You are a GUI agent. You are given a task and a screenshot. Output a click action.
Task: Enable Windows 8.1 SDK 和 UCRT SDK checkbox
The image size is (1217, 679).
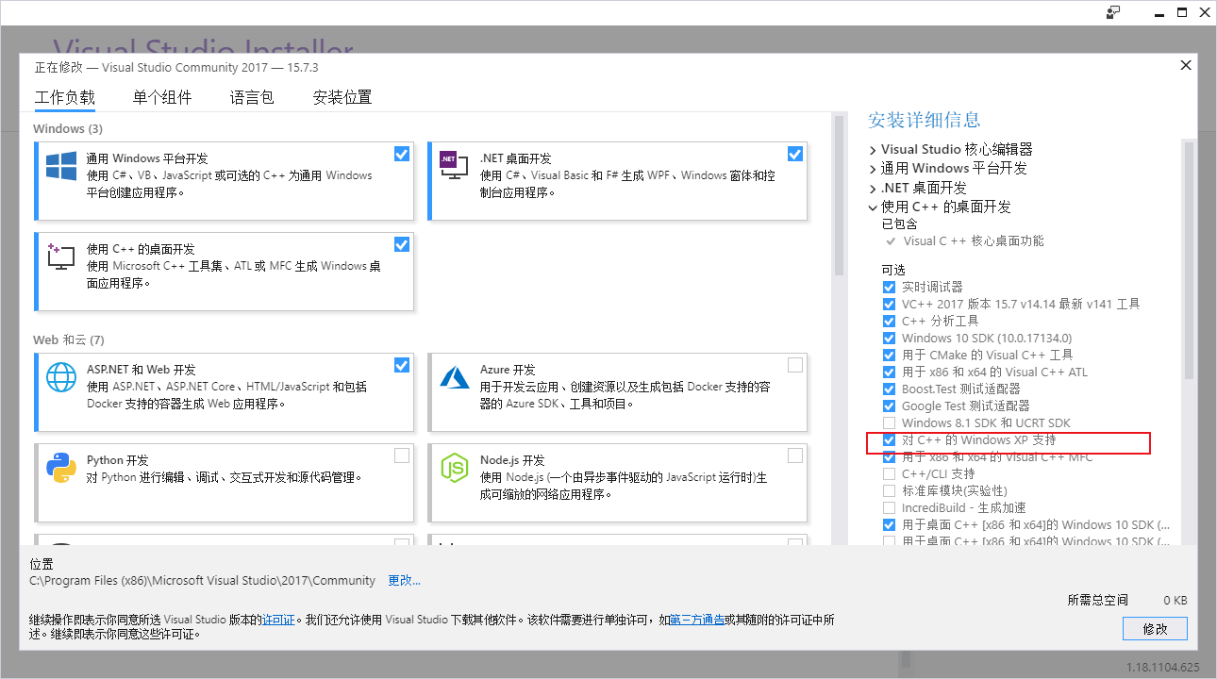point(889,422)
